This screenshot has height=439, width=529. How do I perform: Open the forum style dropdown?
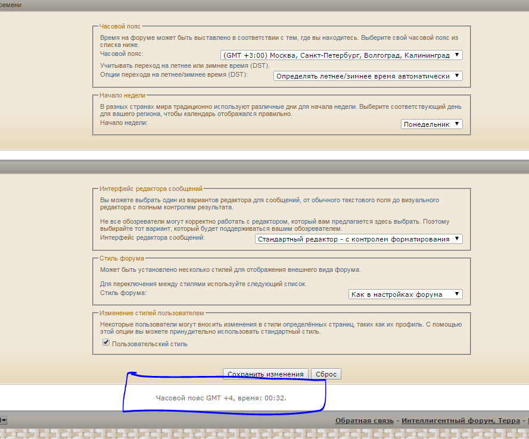coord(405,294)
